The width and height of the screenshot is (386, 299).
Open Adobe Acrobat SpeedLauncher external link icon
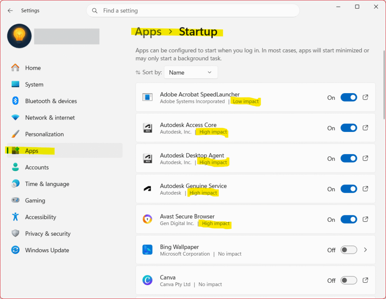[x=365, y=97]
